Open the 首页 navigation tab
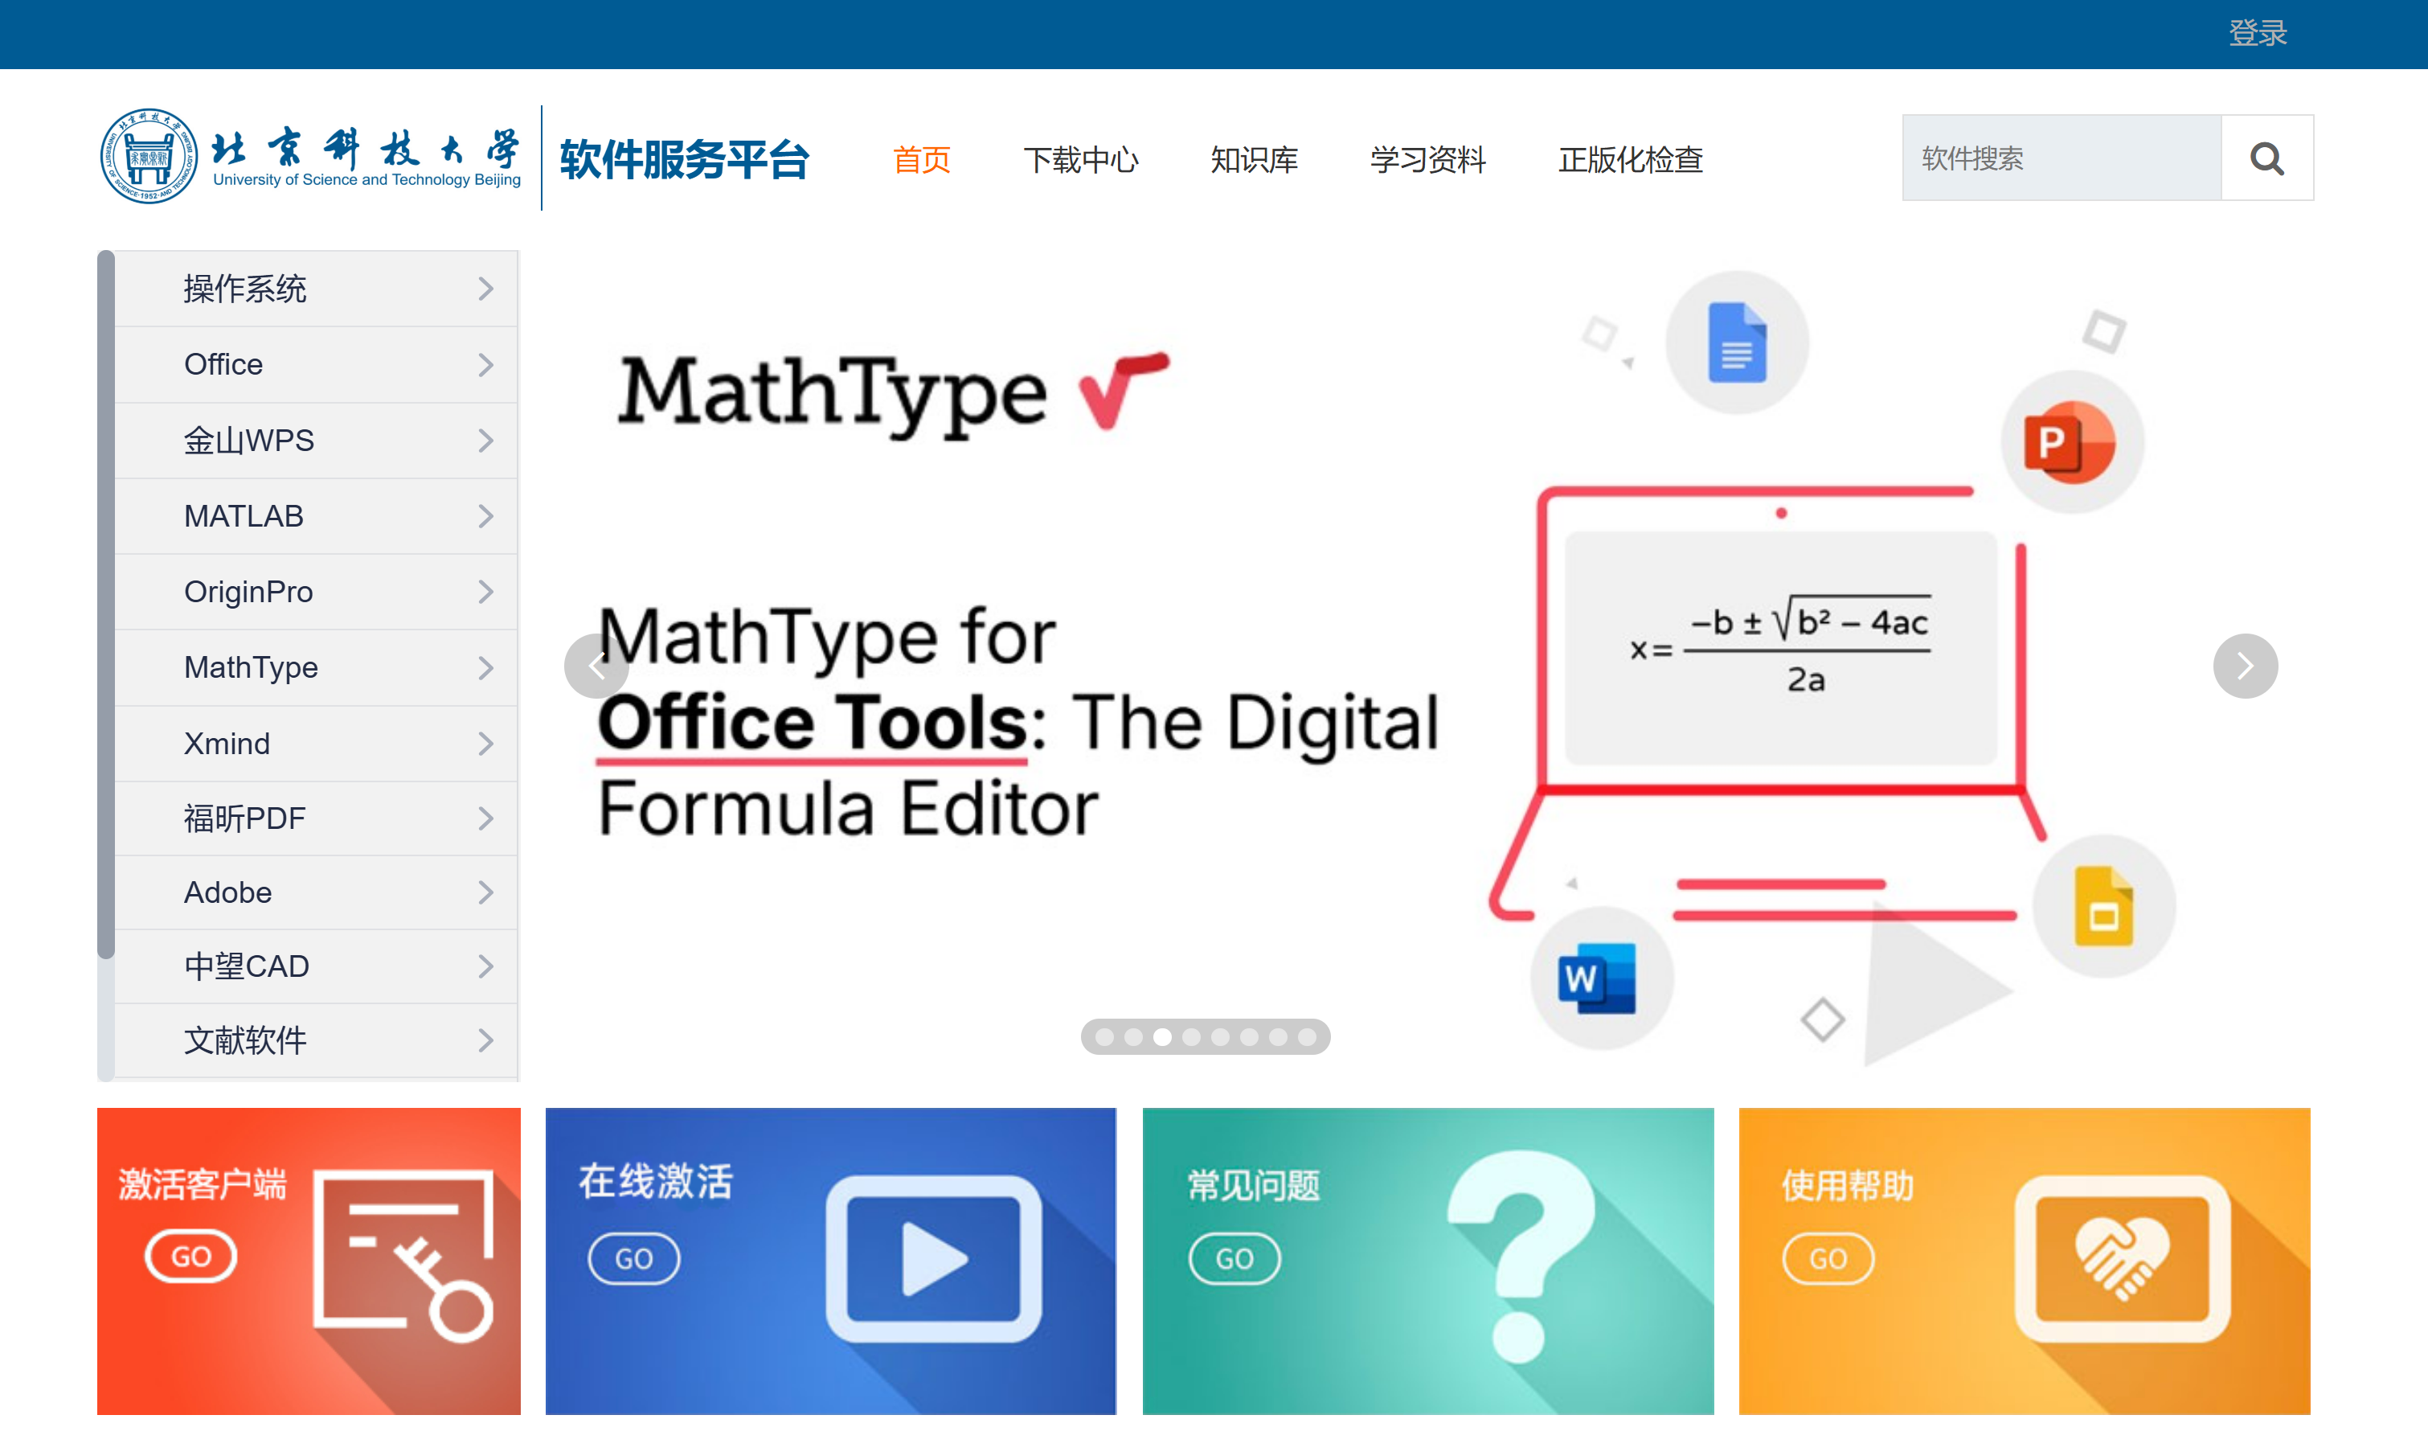 point(921,159)
